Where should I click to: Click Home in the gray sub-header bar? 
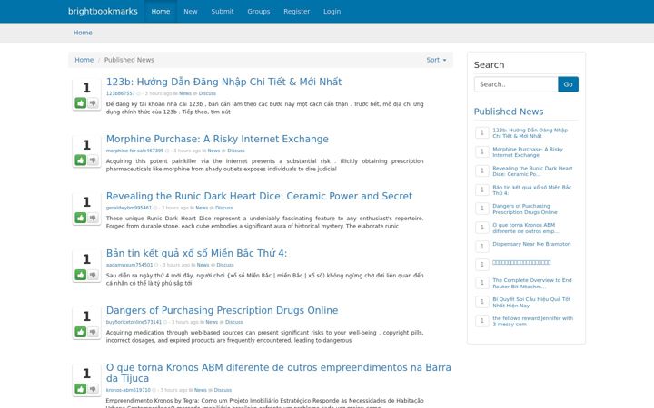83,33
